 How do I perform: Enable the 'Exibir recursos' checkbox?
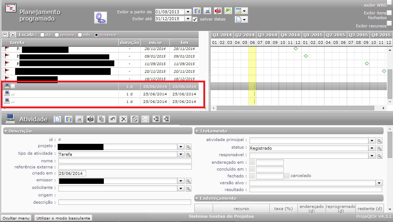click(x=389, y=23)
